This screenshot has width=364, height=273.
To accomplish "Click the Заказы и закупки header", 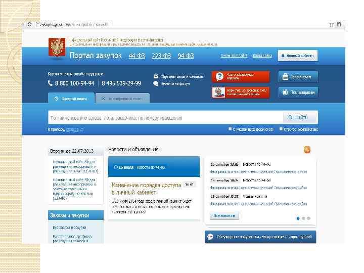I will pos(76,215).
